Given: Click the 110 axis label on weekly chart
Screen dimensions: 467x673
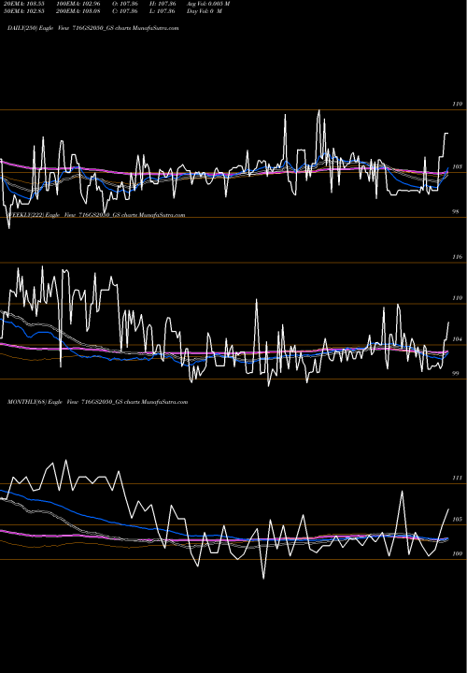Looking at the screenshot, I should pos(458,298).
